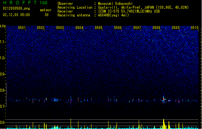Click the 1.1 kHz axis label

3,42
